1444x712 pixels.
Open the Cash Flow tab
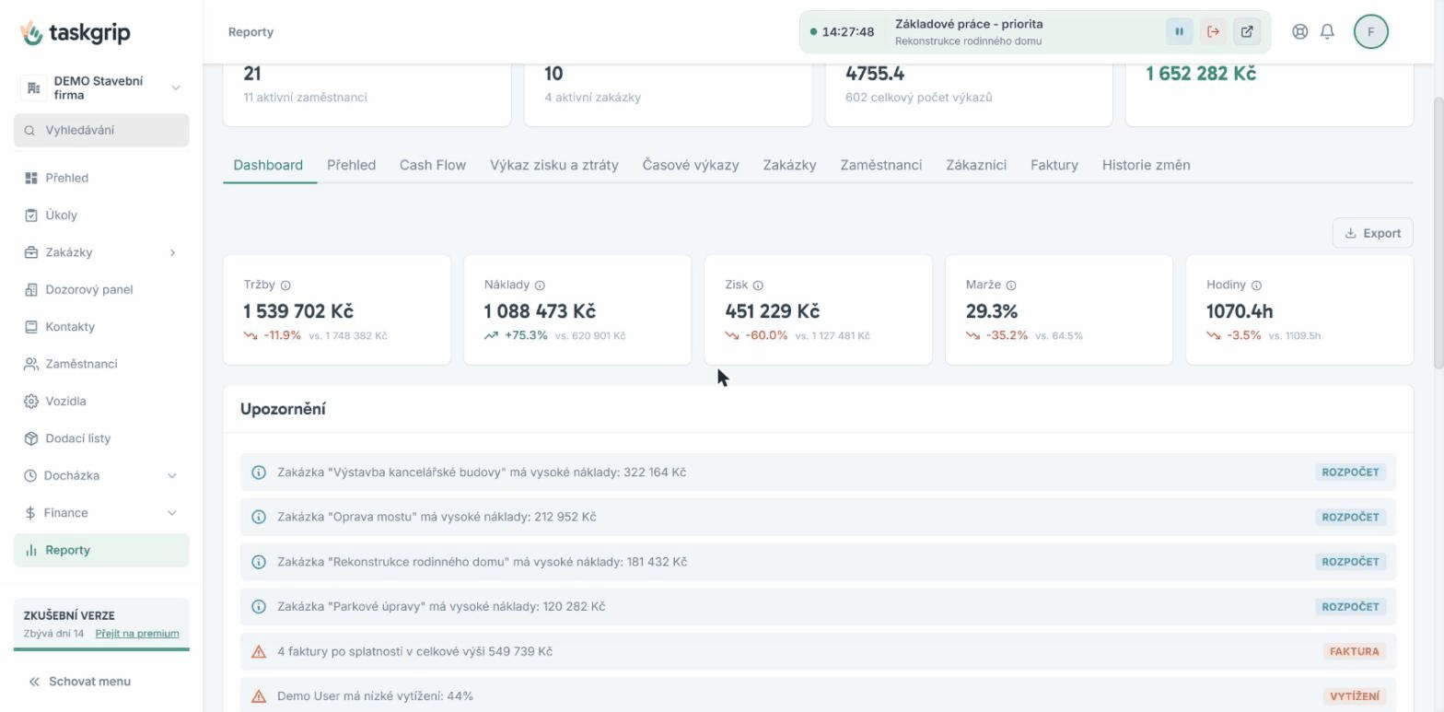point(433,165)
